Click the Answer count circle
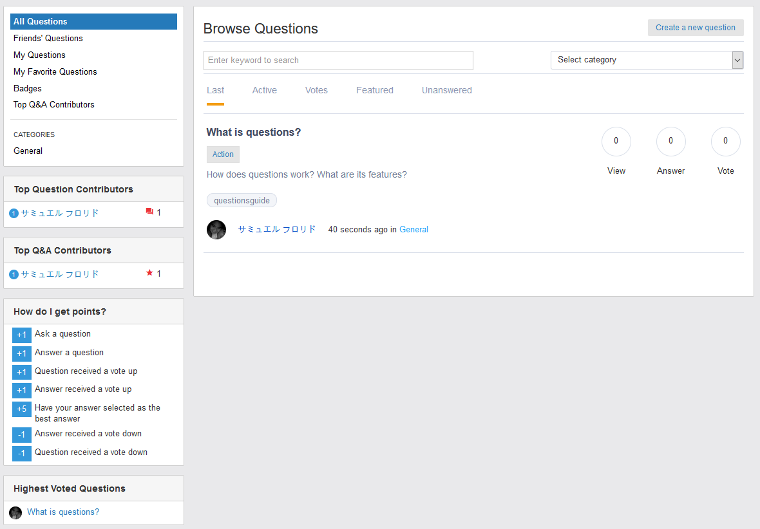The height and width of the screenshot is (529, 760). 671,142
